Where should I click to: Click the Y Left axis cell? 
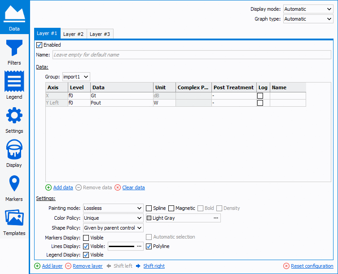(x=57, y=103)
